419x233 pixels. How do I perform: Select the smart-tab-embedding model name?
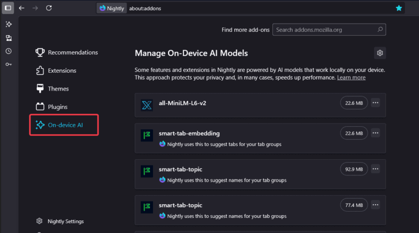(189, 134)
